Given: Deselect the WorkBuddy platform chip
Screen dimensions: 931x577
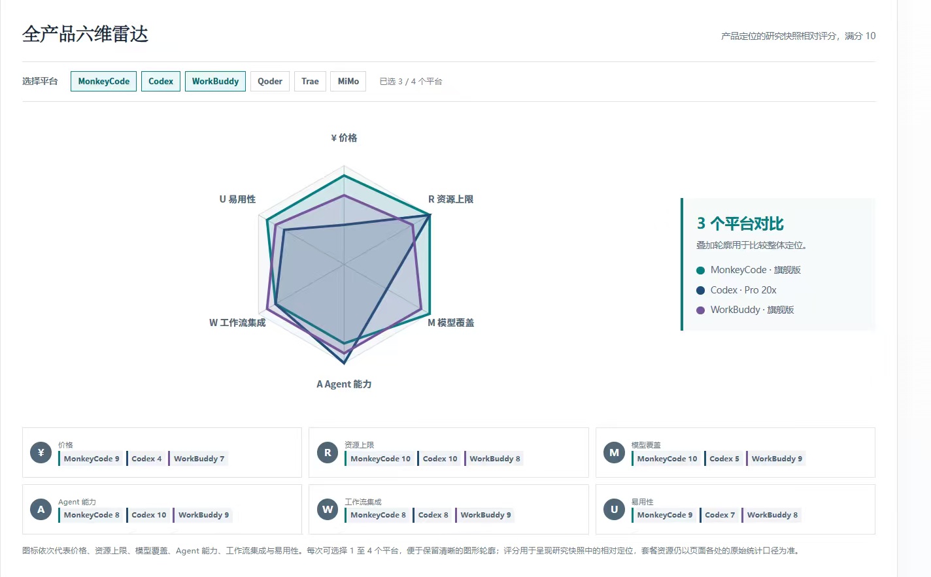Looking at the screenshot, I should pyautogui.click(x=215, y=81).
